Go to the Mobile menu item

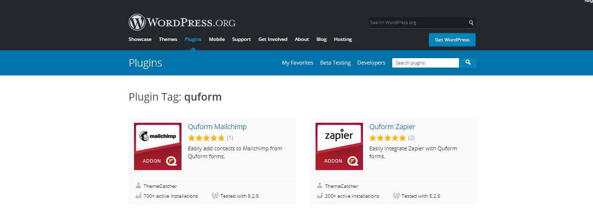click(x=217, y=39)
